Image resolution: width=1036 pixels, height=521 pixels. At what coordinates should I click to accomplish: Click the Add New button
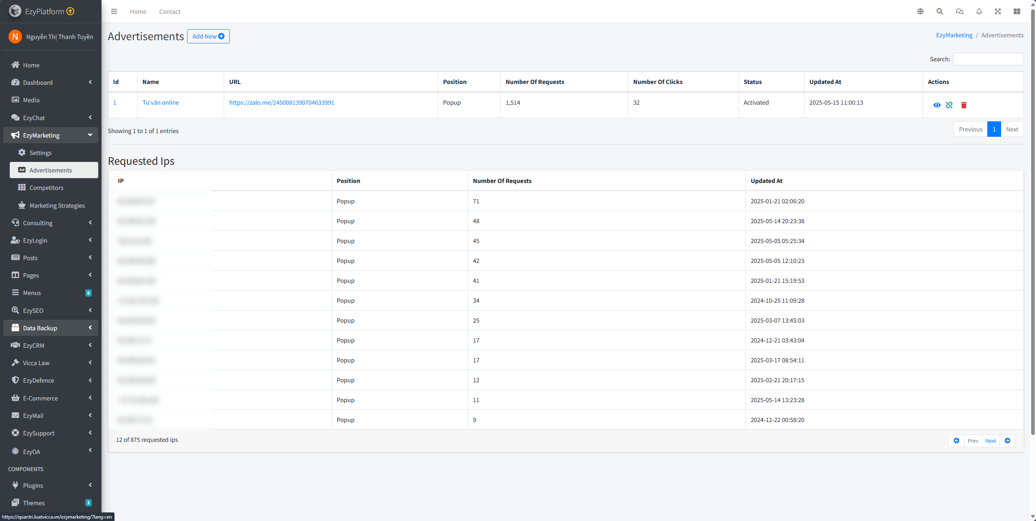pyautogui.click(x=208, y=37)
